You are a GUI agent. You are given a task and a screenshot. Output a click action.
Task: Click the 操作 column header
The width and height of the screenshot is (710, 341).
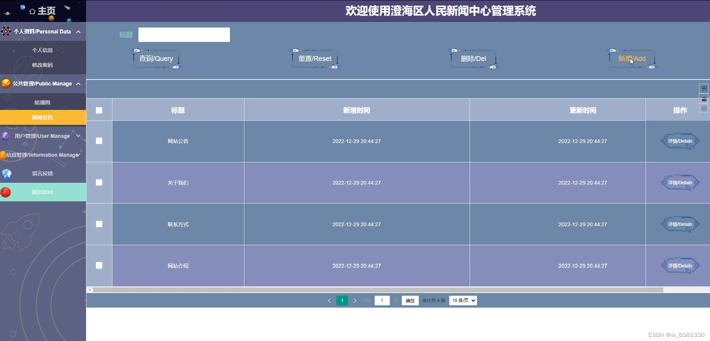coord(680,110)
